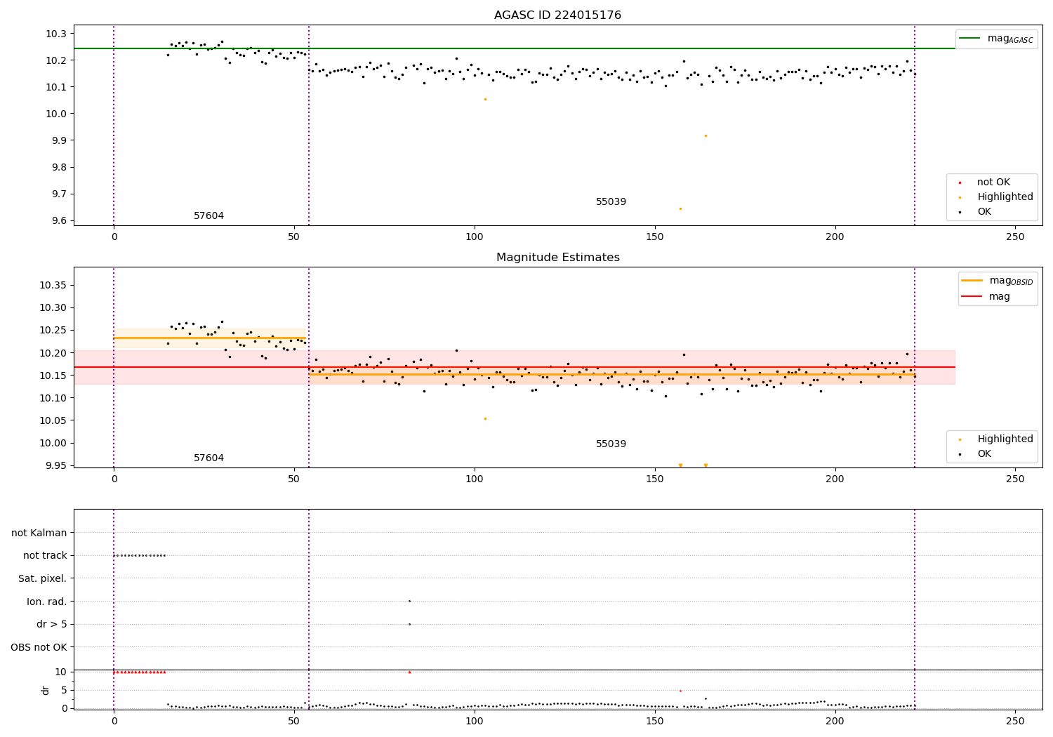Click the '57604' label in the top plot
1053x737 pixels.
click(209, 216)
